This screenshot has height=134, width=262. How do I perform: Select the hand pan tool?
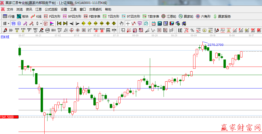(x=121, y=23)
